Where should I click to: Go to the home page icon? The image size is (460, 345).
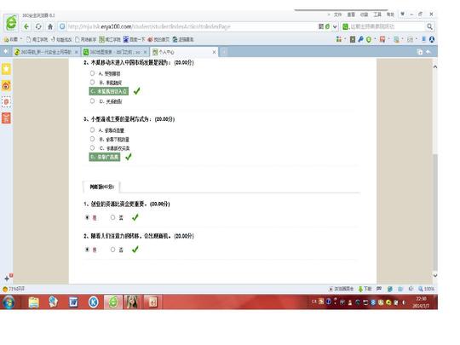click(50, 26)
